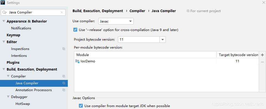
Task: Click IocDemo target bytecode version cell
Action: point(237,61)
